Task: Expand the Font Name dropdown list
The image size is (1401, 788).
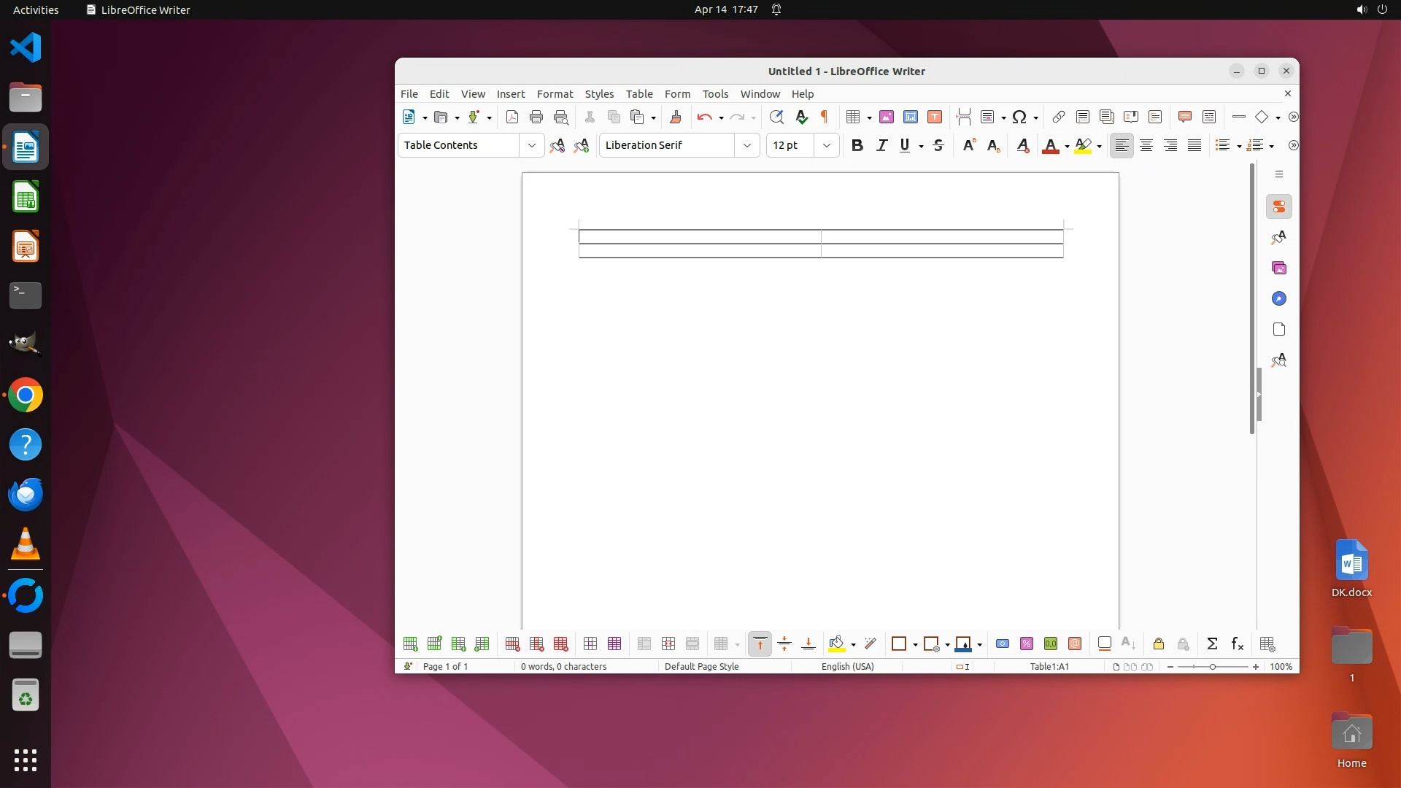Action: pos(746,145)
